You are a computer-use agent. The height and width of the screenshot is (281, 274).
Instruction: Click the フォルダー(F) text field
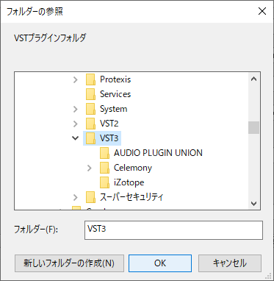coord(173,230)
